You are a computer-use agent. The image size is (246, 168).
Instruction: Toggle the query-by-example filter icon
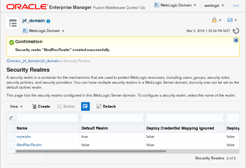click(x=85, y=106)
